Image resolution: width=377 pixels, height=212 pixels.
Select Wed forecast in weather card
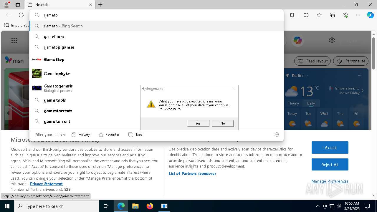[x=324, y=119]
